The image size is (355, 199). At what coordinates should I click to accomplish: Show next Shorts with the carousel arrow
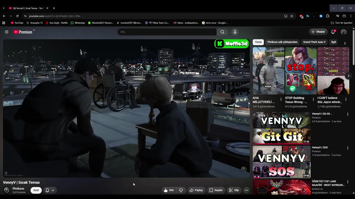coord(348,76)
